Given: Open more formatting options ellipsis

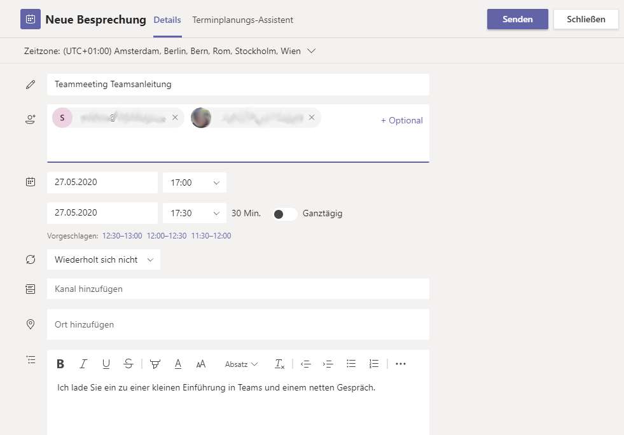Looking at the screenshot, I should click(400, 364).
